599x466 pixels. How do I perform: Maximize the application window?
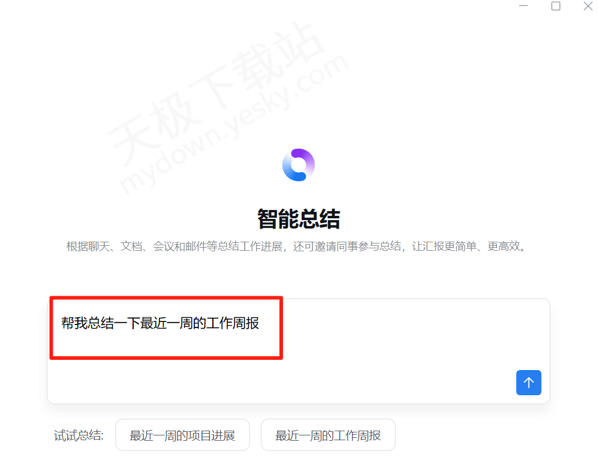click(x=556, y=6)
